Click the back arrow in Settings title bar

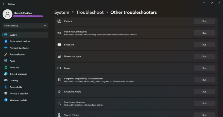4,4
